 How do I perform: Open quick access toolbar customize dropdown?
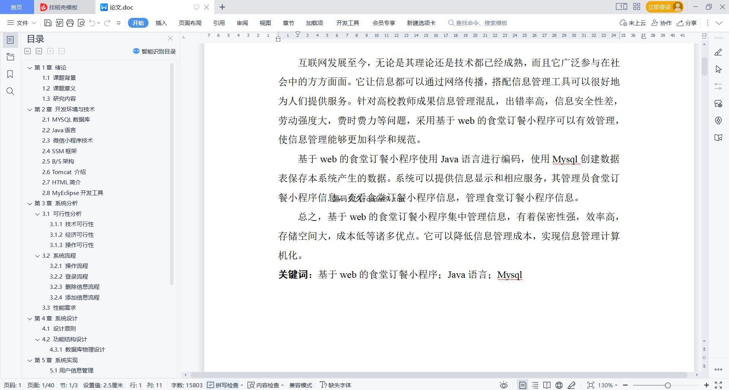click(x=118, y=23)
